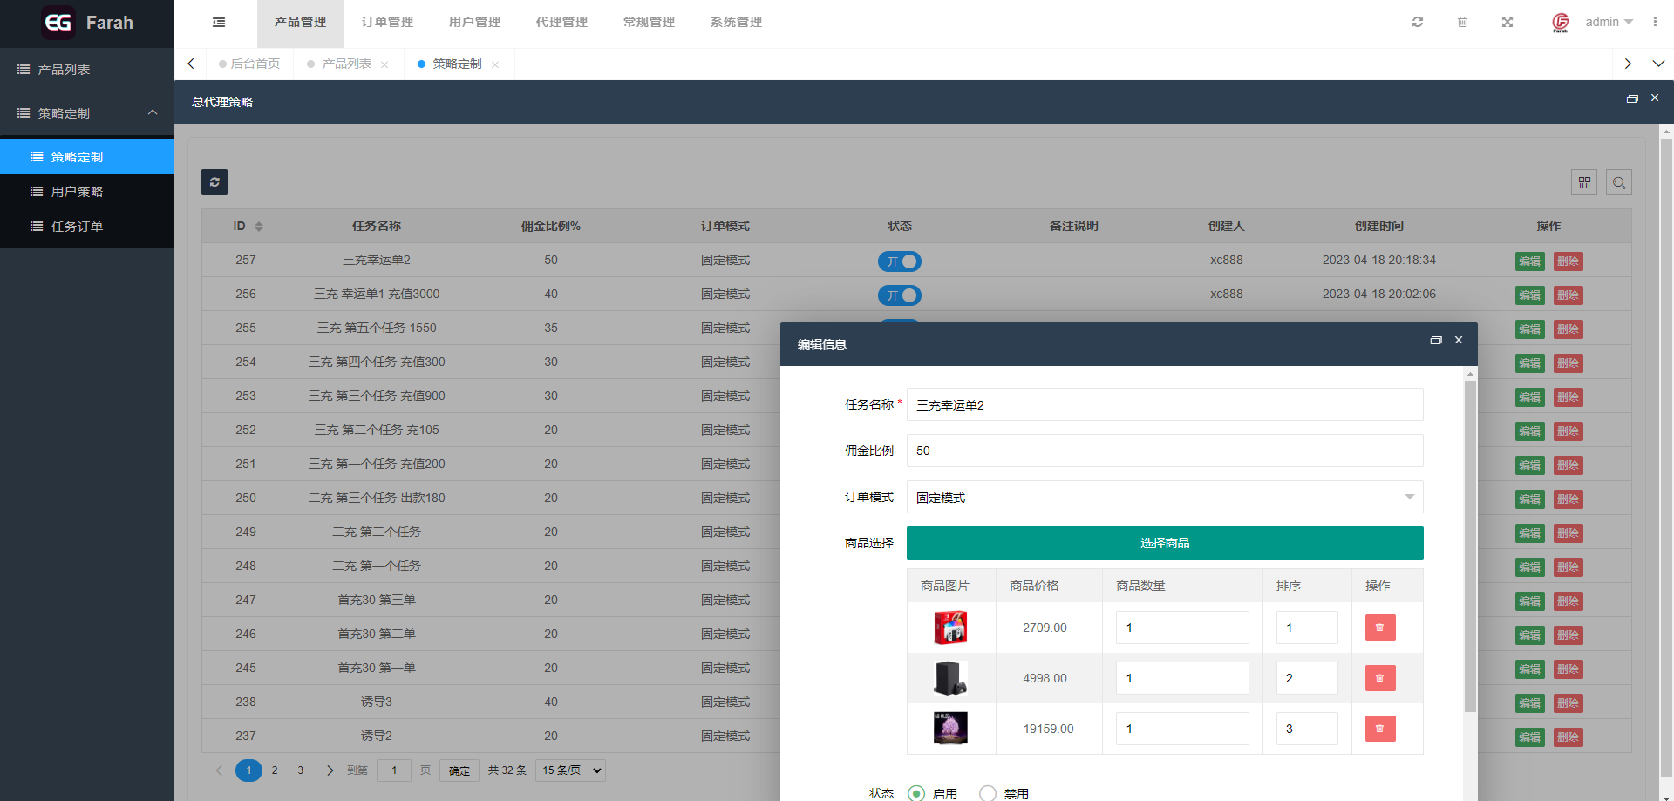Select the 禁用 radio button
Screen dimensions: 1674x801
[988, 793]
